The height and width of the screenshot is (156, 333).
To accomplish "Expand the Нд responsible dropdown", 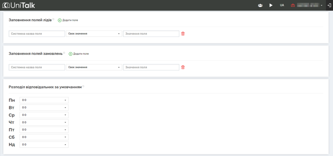I will [44, 145].
